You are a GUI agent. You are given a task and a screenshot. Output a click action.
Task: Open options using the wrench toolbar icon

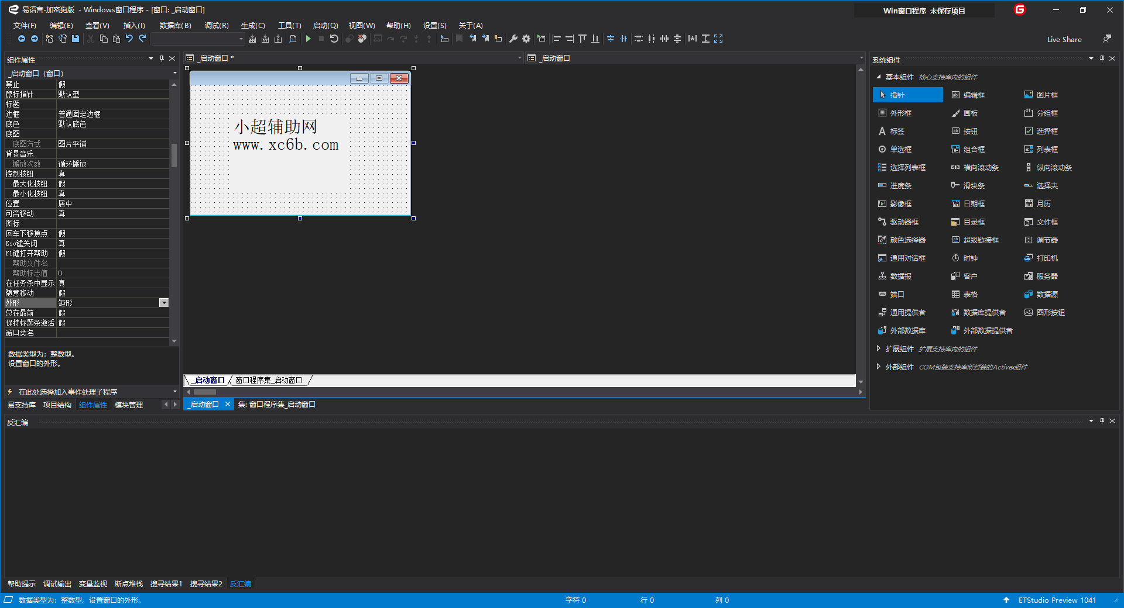513,39
